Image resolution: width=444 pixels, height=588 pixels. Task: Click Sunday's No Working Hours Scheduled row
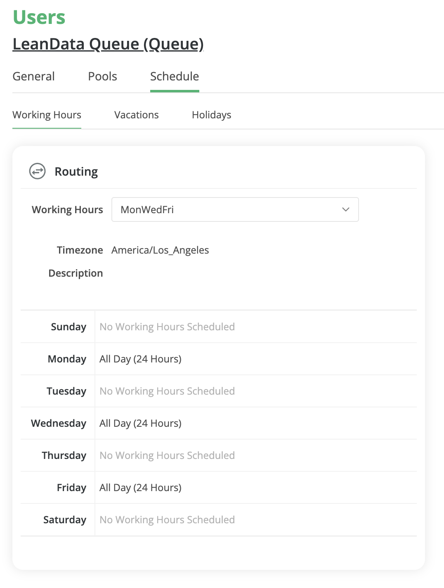(167, 327)
